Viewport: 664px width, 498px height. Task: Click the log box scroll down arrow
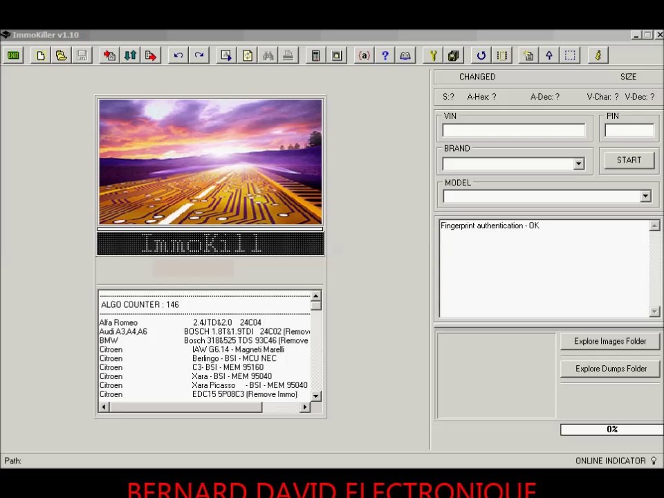pyautogui.click(x=654, y=312)
